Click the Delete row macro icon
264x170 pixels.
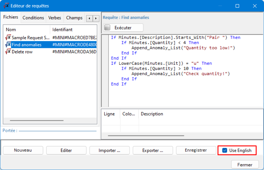tap(8, 52)
